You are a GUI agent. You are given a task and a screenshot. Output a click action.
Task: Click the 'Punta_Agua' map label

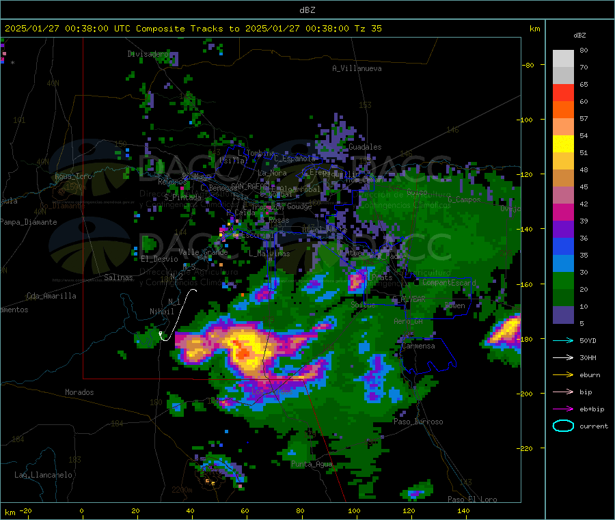312,464
